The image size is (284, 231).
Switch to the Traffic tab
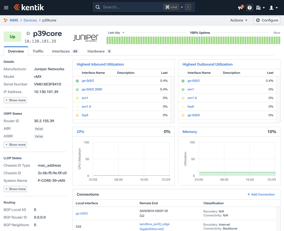coord(38,51)
